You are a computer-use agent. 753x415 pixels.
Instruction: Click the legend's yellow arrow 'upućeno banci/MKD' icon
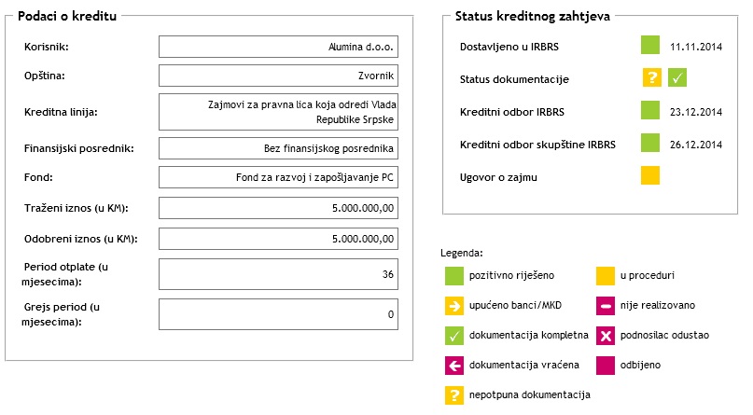454,305
